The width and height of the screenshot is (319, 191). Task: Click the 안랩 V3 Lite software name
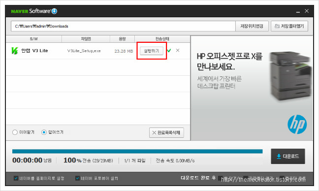click(34, 51)
